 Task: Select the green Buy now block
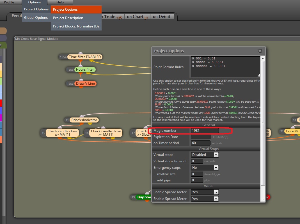click(144, 197)
